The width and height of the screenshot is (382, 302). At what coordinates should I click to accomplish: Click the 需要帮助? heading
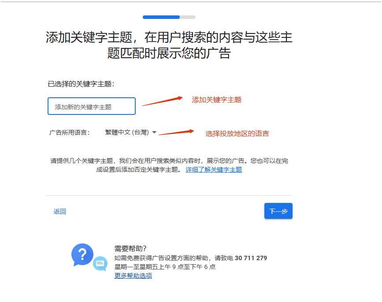pyautogui.click(x=130, y=248)
